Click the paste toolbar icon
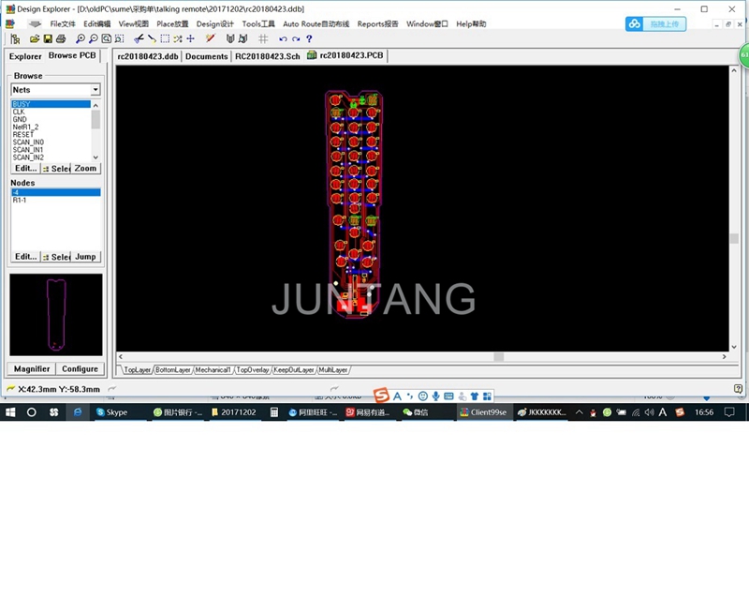 [152, 38]
